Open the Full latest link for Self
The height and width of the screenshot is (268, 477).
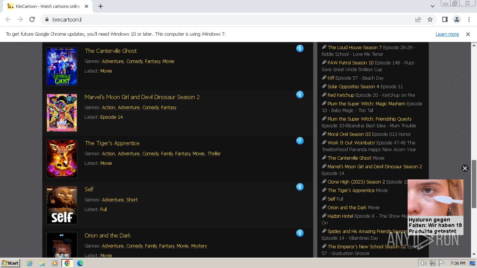click(104, 209)
